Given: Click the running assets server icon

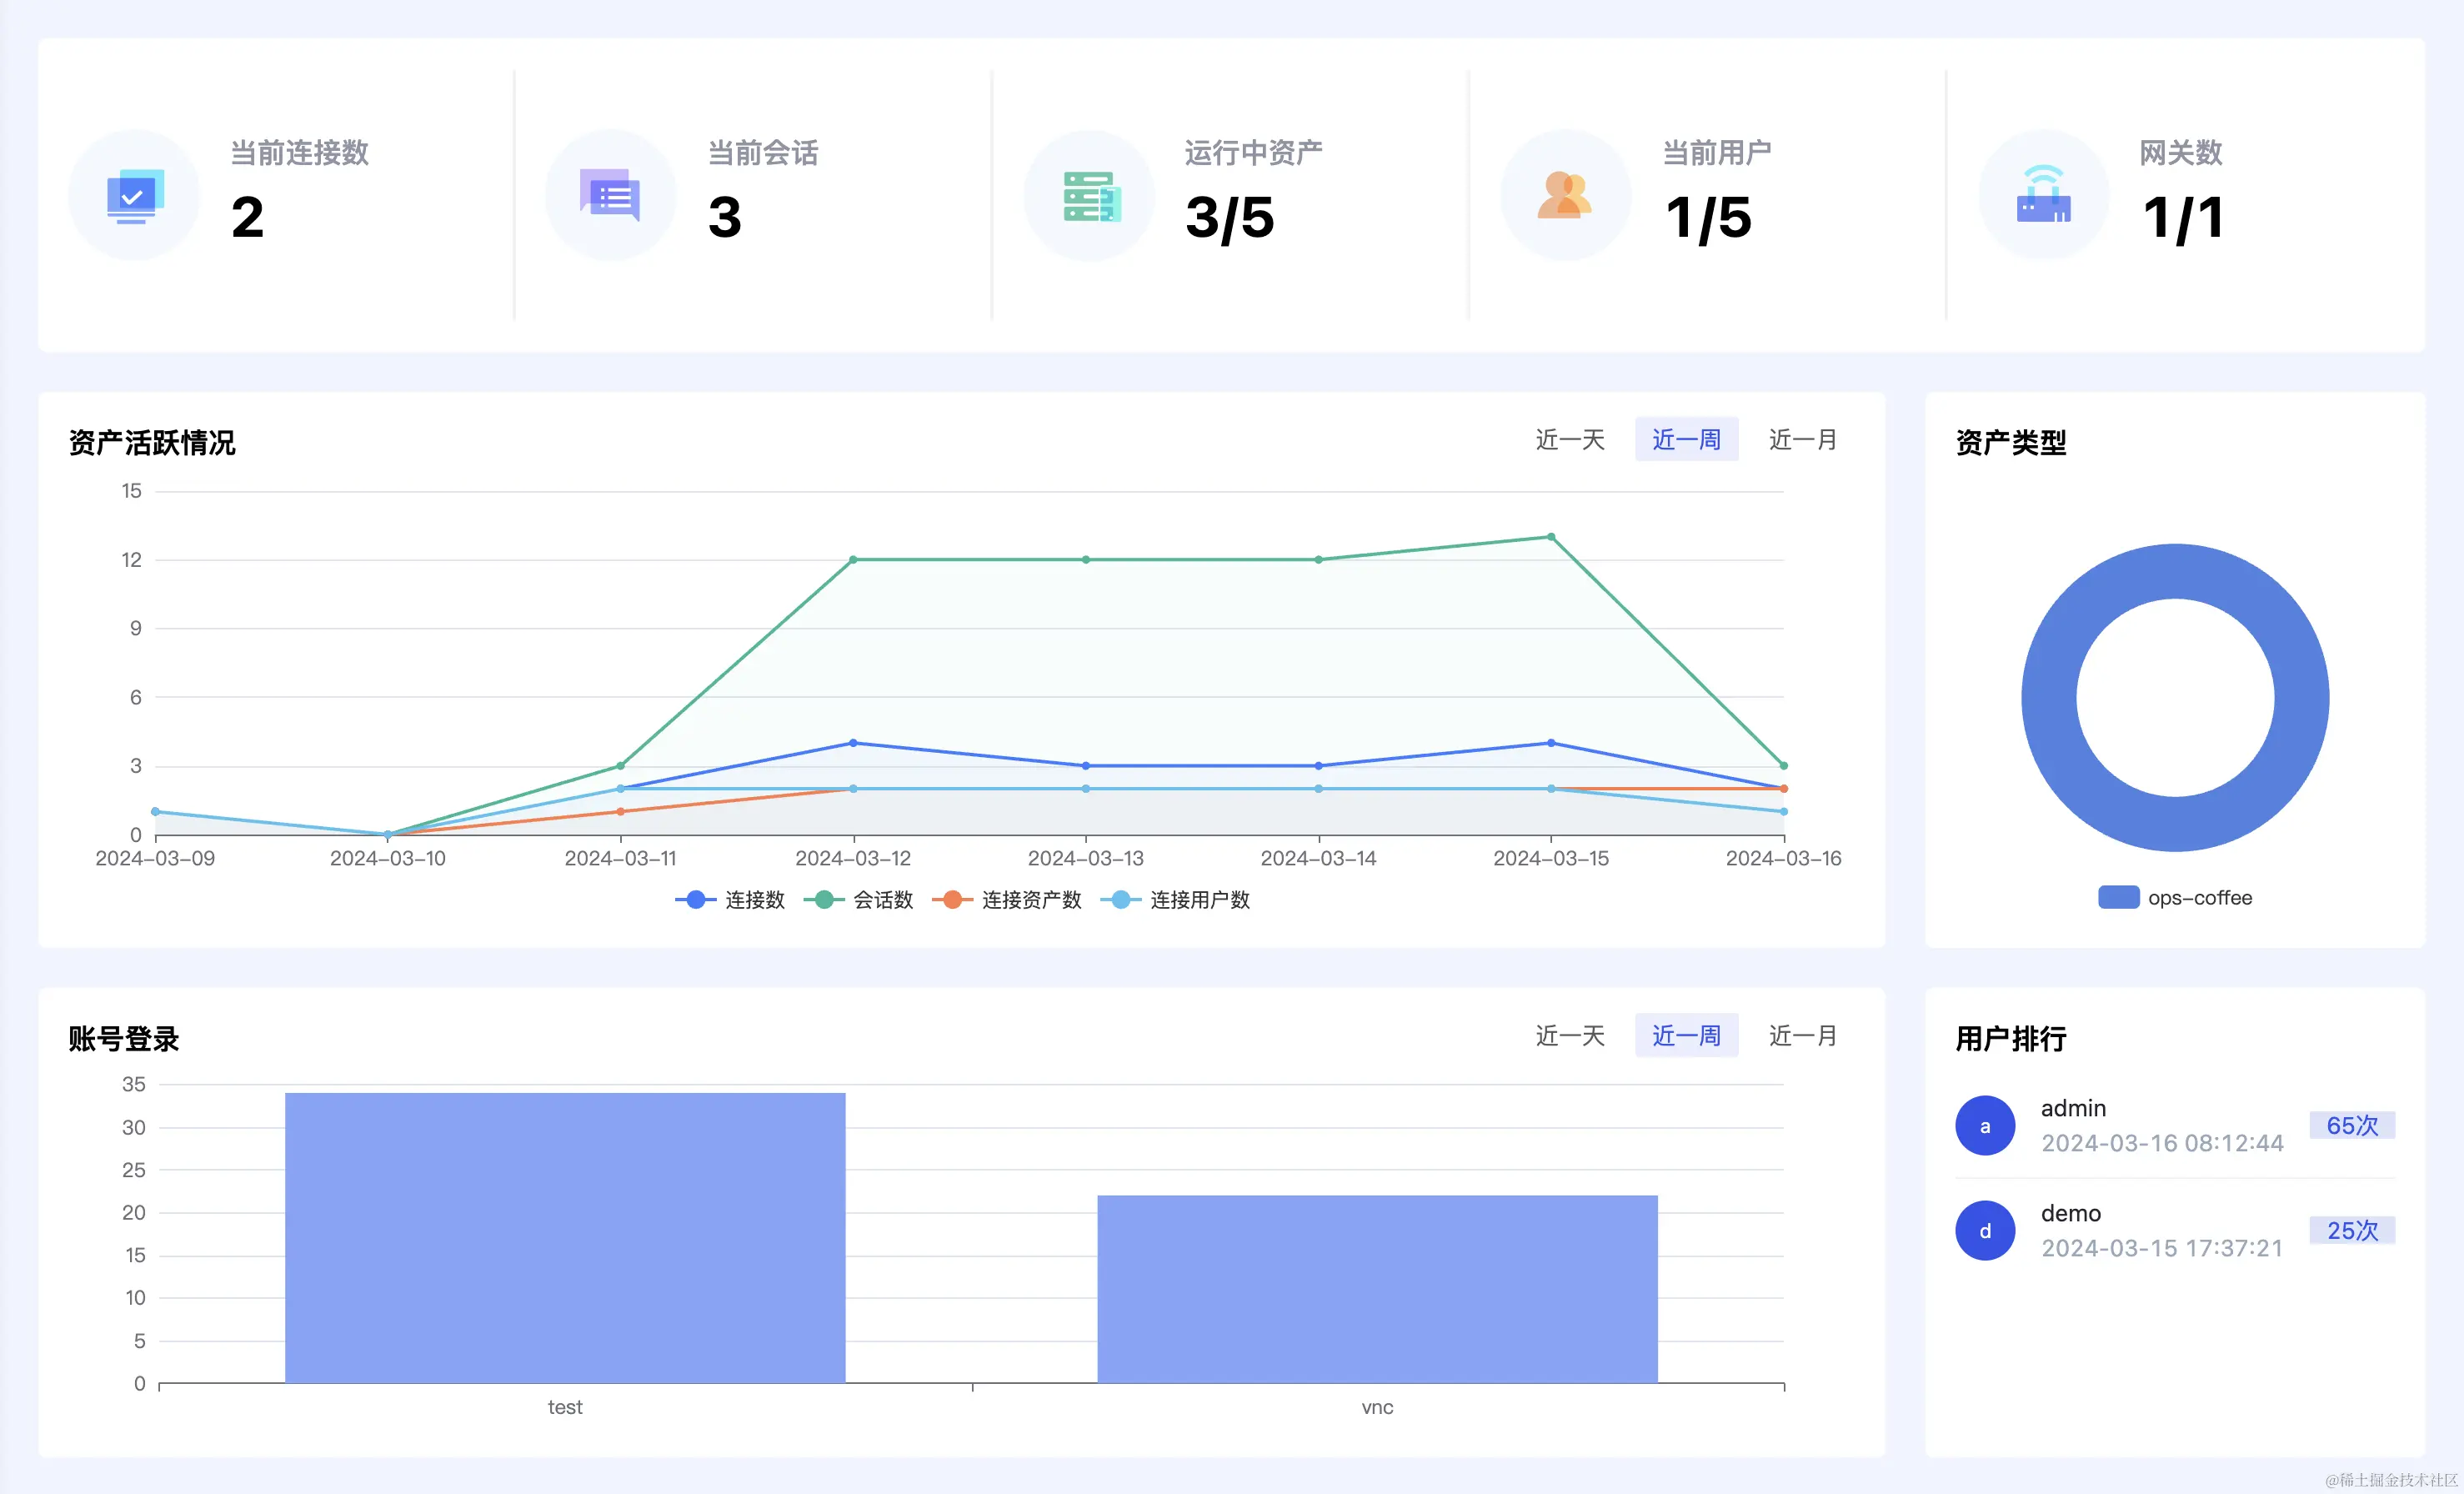Looking at the screenshot, I should (1090, 196).
